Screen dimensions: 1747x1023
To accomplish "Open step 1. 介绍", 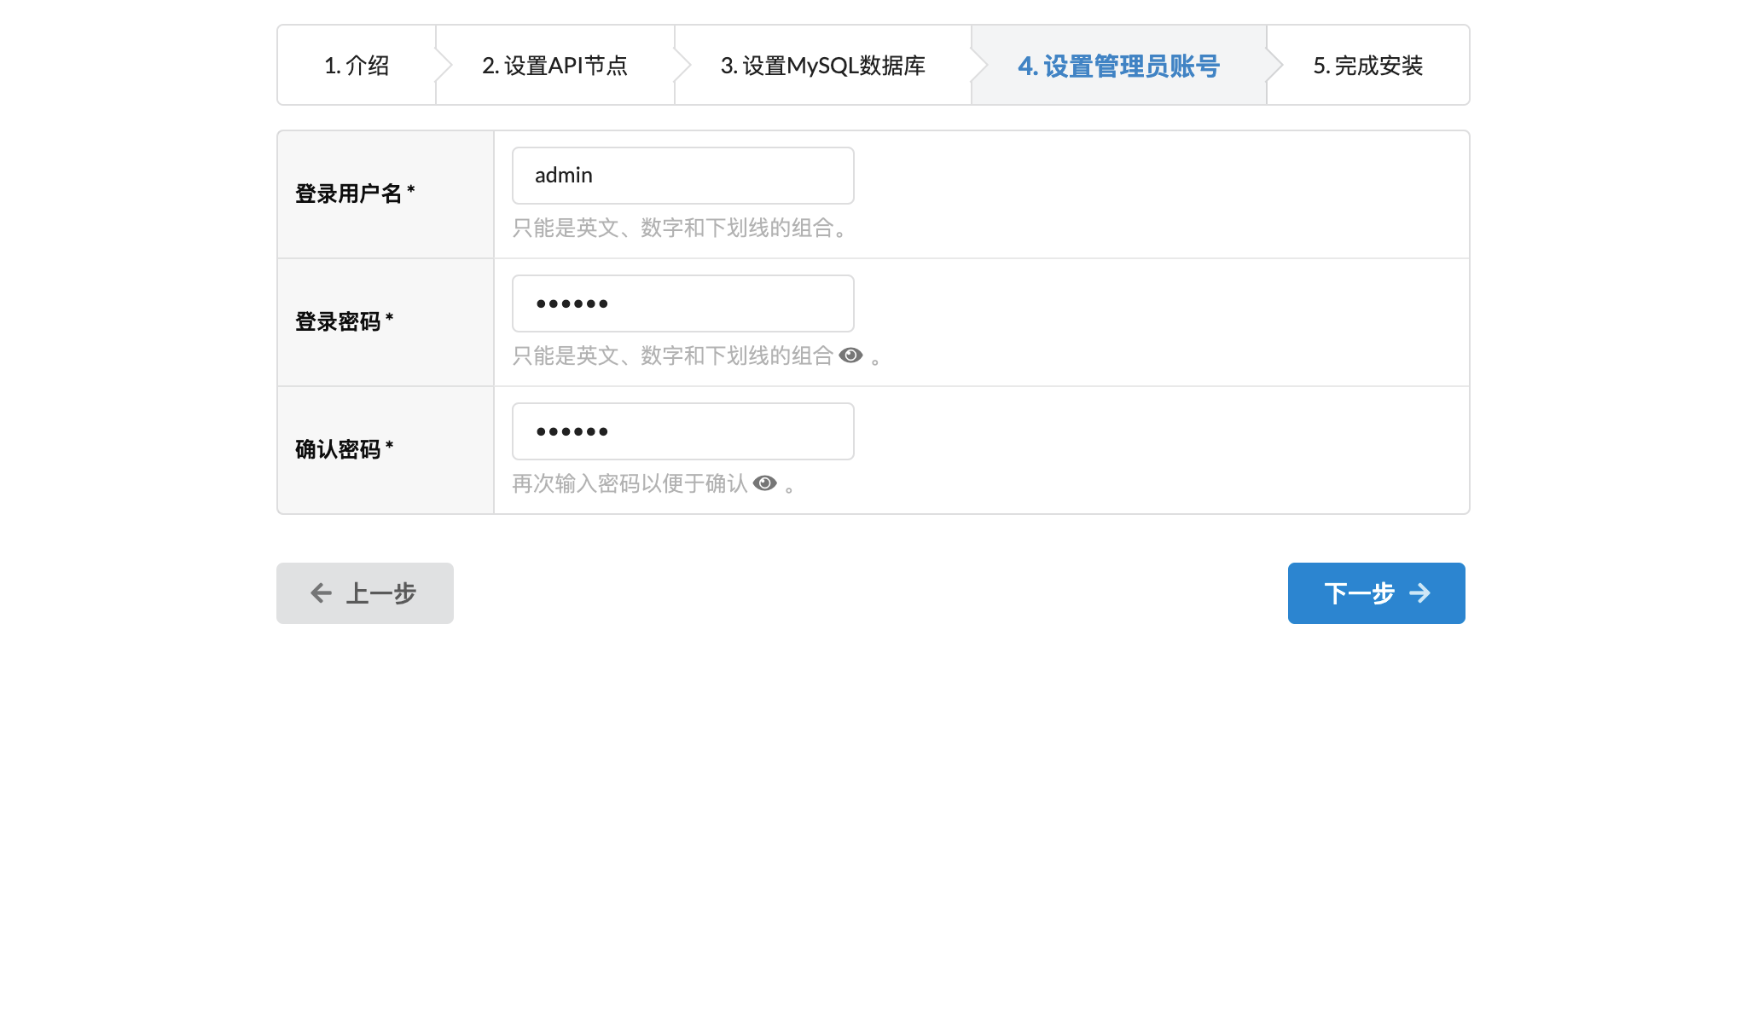I will point(357,65).
